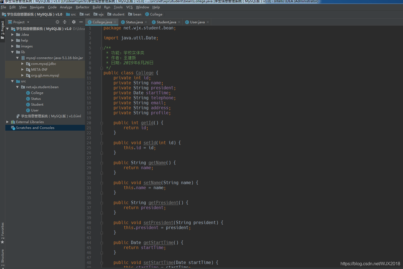Image resolution: width=403 pixels, height=269 pixels.
Task: Click the College breadcrumb
Action: (x=154, y=14)
